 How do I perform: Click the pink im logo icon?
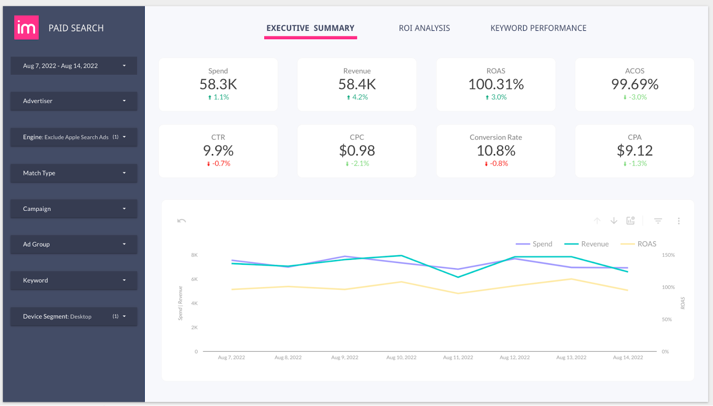[x=26, y=28]
